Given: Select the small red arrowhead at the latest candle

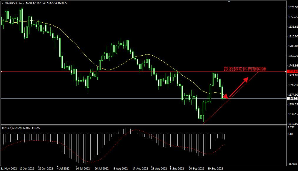Looking at the screenshot, I should coord(225,96).
